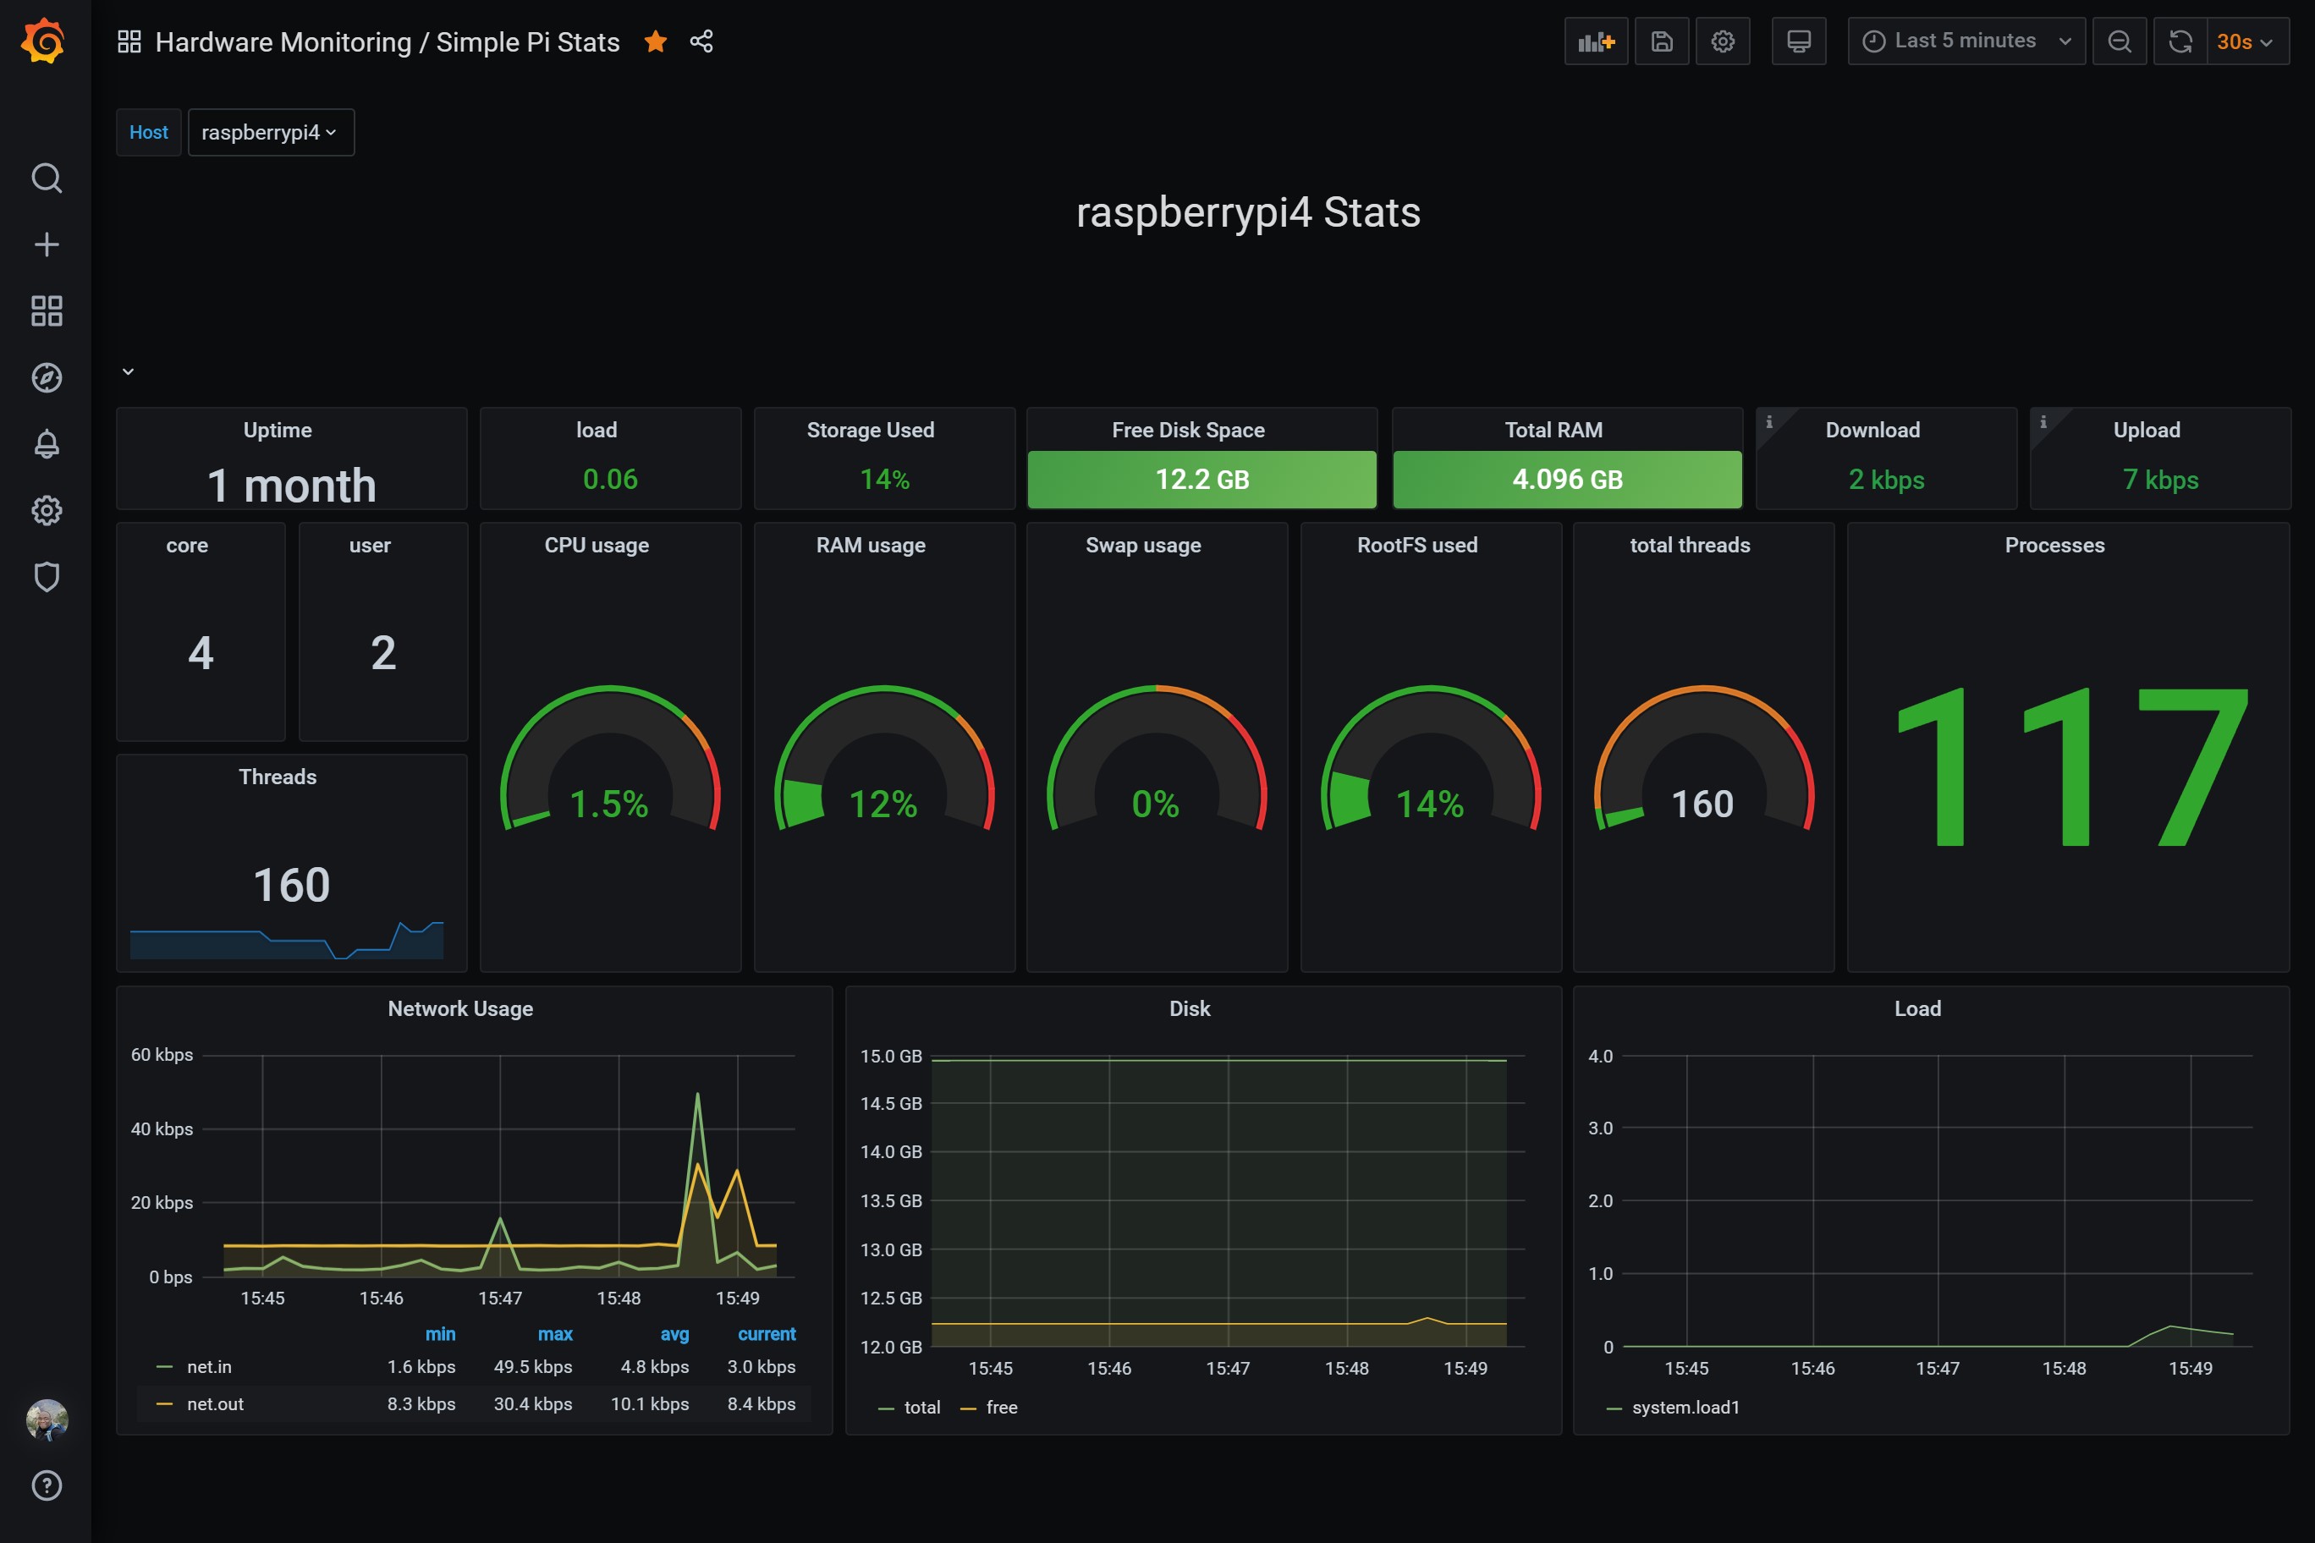Click the user profile avatar
The width and height of the screenshot is (2315, 1543).
[x=47, y=1419]
